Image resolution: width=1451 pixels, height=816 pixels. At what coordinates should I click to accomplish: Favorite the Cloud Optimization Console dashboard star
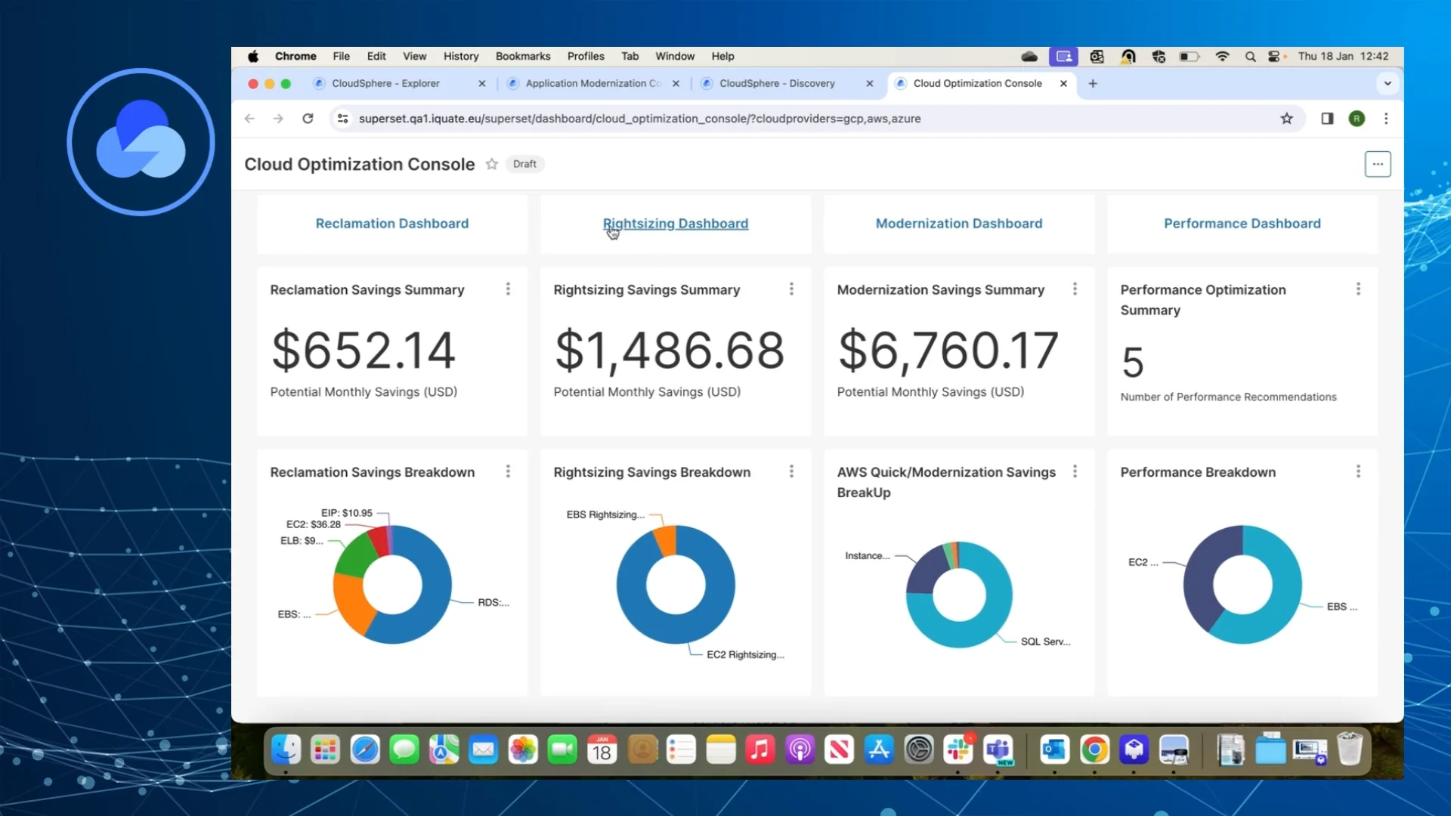[491, 164]
